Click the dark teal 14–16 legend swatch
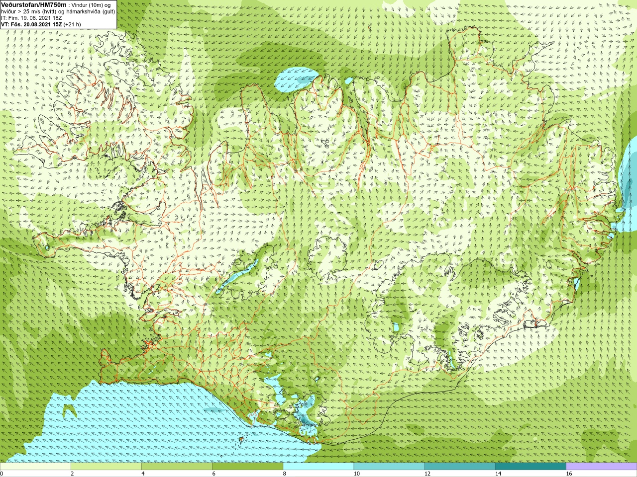Viewport: 637px width, 477px height. click(x=531, y=467)
